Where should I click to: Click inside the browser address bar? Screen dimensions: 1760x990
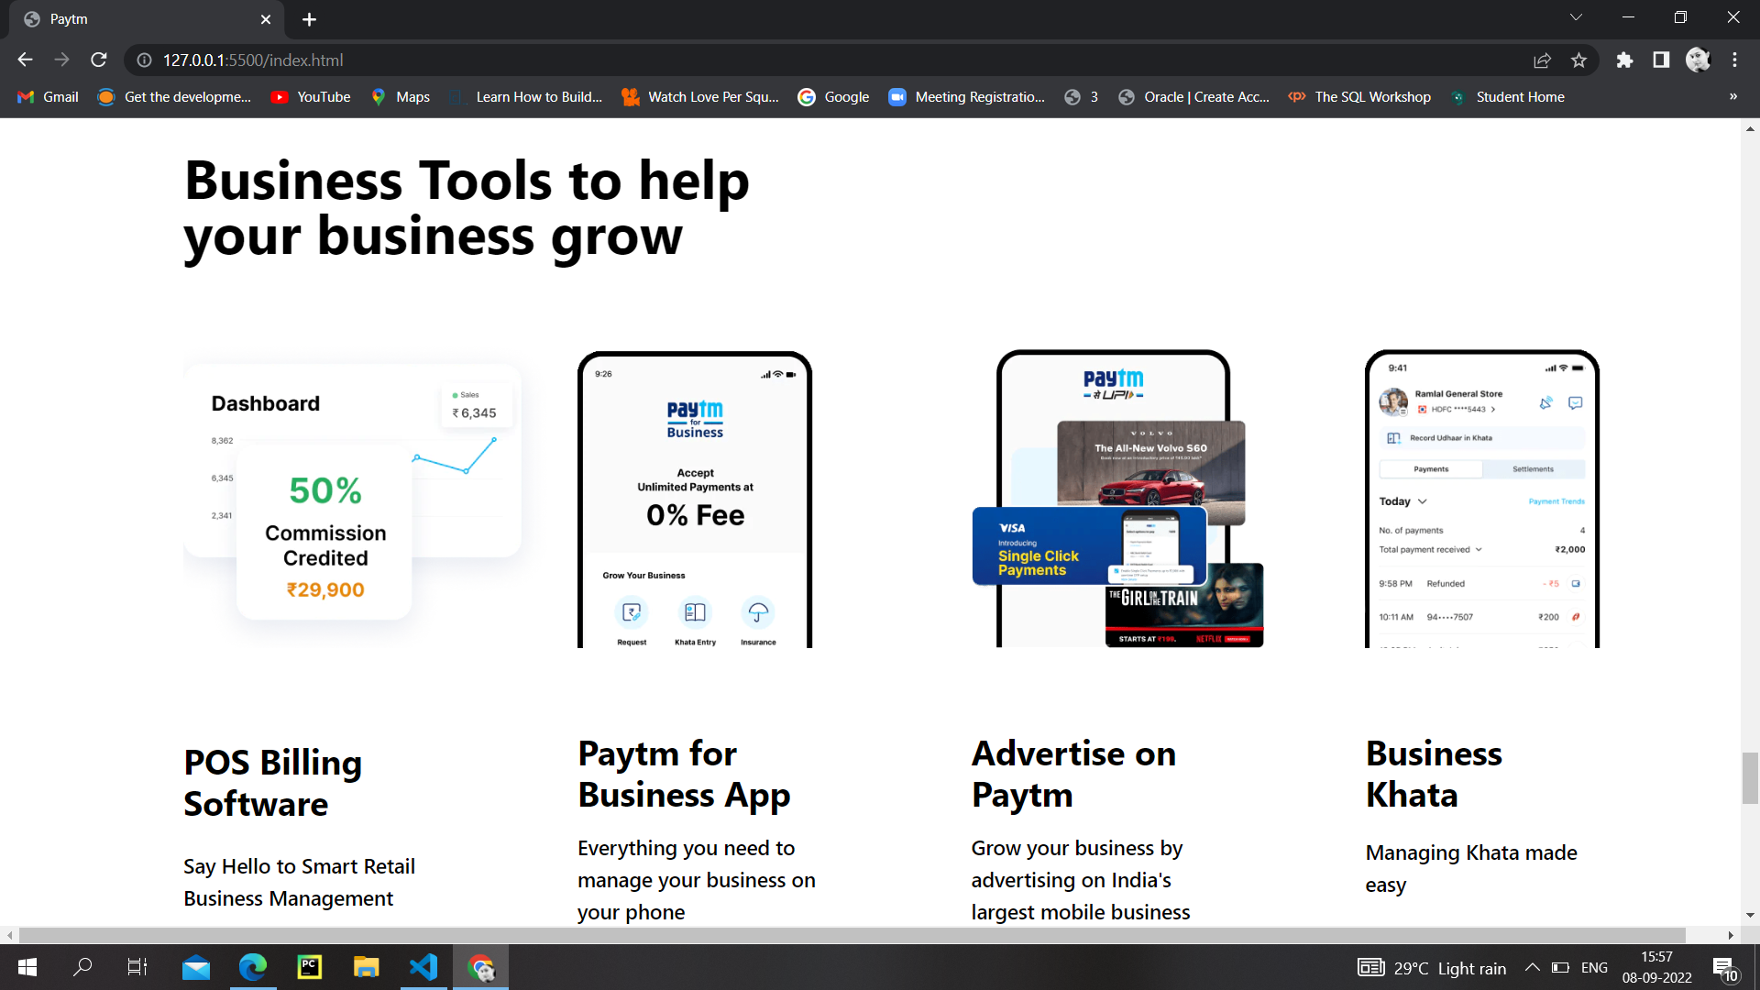[367, 60]
